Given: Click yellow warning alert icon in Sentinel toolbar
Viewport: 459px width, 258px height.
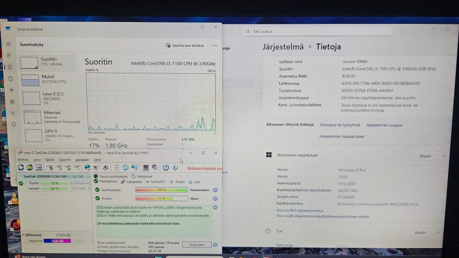Looking at the screenshot, I should (x=30, y=167).
